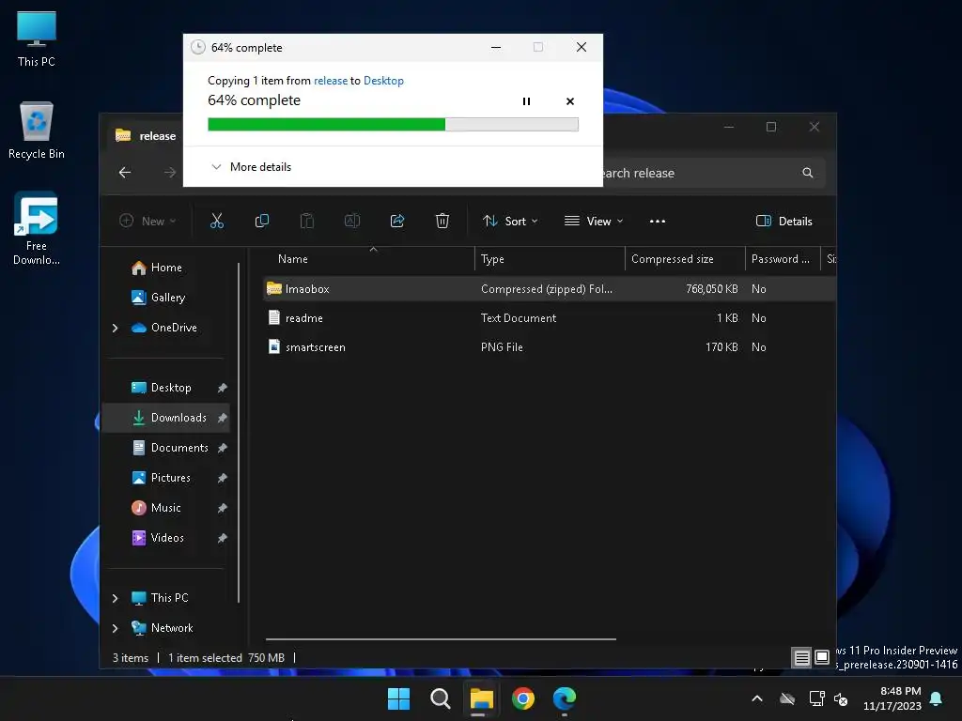Open the Windows Start menu
962x721 pixels.
coord(398,698)
